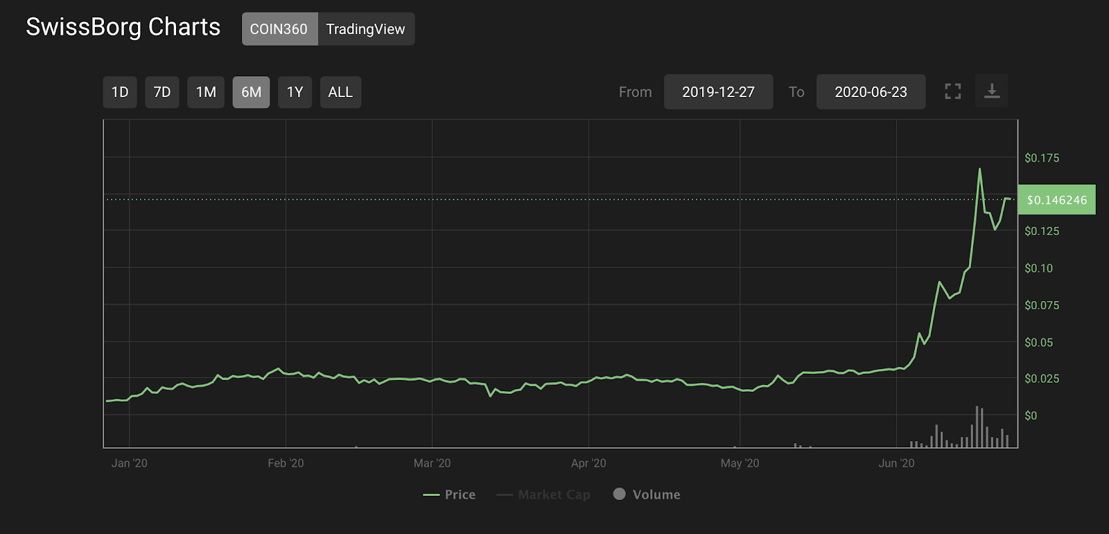The image size is (1109, 534).
Task: Select the 1D time range
Action: coord(120,92)
